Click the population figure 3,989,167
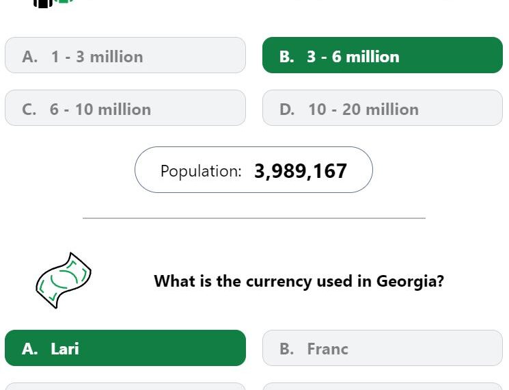Screen dimensions: 509x390 [x=301, y=171]
